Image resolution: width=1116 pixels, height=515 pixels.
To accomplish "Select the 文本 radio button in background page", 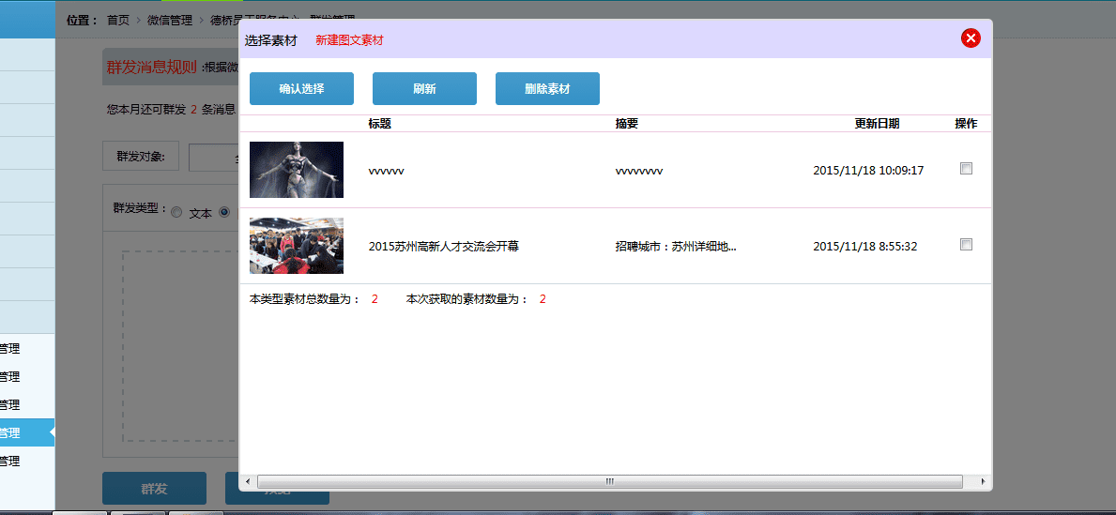I will pyautogui.click(x=177, y=212).
